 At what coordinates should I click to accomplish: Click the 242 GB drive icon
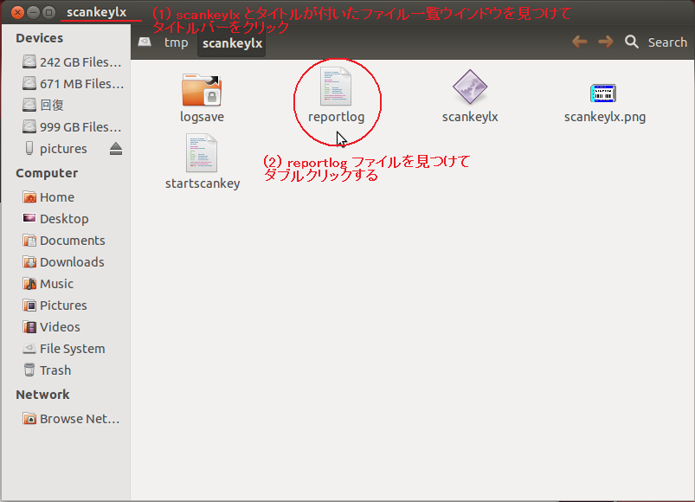pos(29,61)
